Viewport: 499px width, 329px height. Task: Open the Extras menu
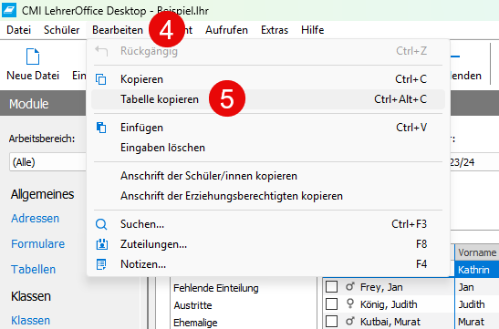(275, 30)
